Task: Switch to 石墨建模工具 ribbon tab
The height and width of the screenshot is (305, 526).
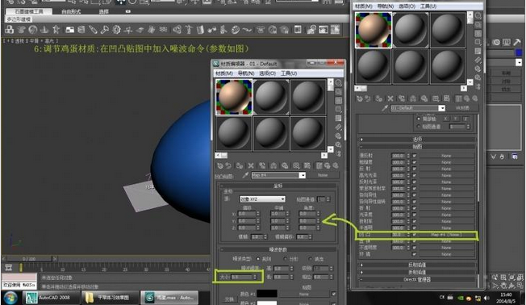Action: click(29, 11)
